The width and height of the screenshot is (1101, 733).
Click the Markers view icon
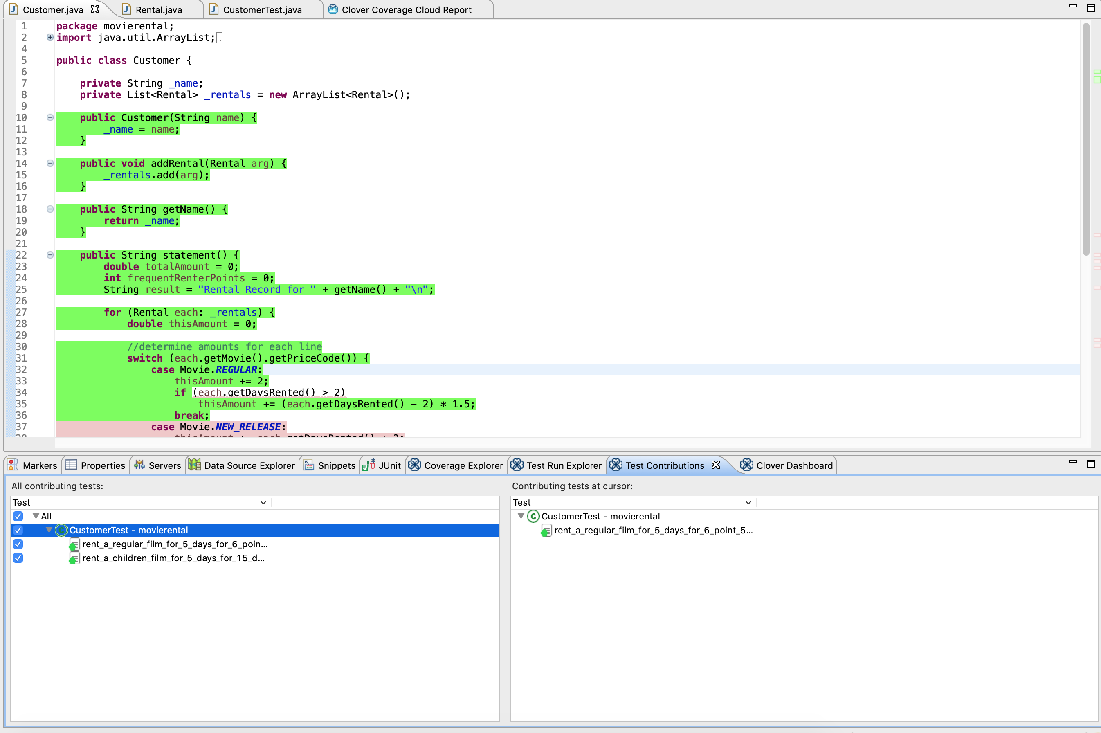tap(13, 465)
